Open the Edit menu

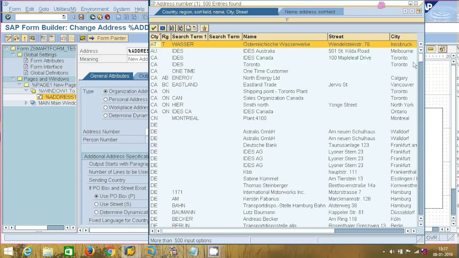click(30, 9)
